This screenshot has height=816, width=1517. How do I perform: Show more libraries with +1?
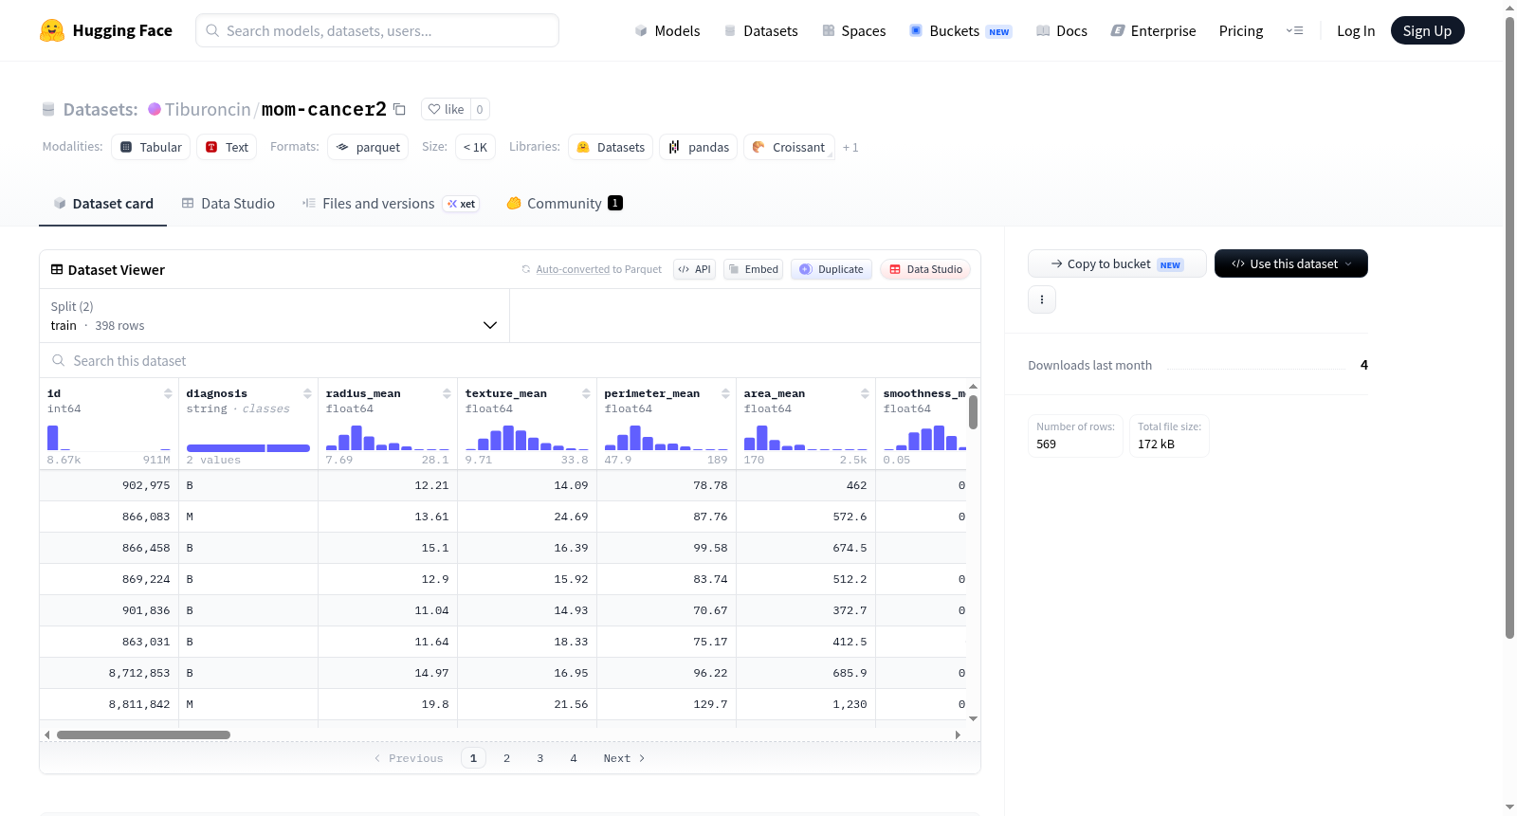(x=850, y=147)
